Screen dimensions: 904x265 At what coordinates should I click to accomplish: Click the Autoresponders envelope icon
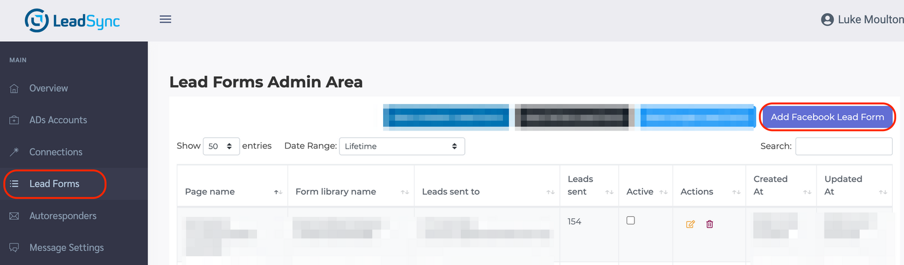15,216
